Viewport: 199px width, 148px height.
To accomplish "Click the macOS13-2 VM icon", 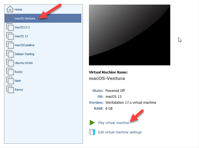I will pos(10,27).
